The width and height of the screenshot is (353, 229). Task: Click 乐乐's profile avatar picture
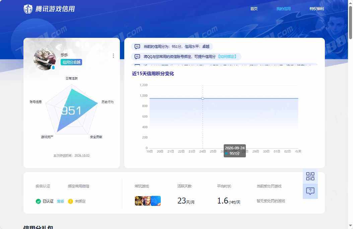click(x=45, y=59)
